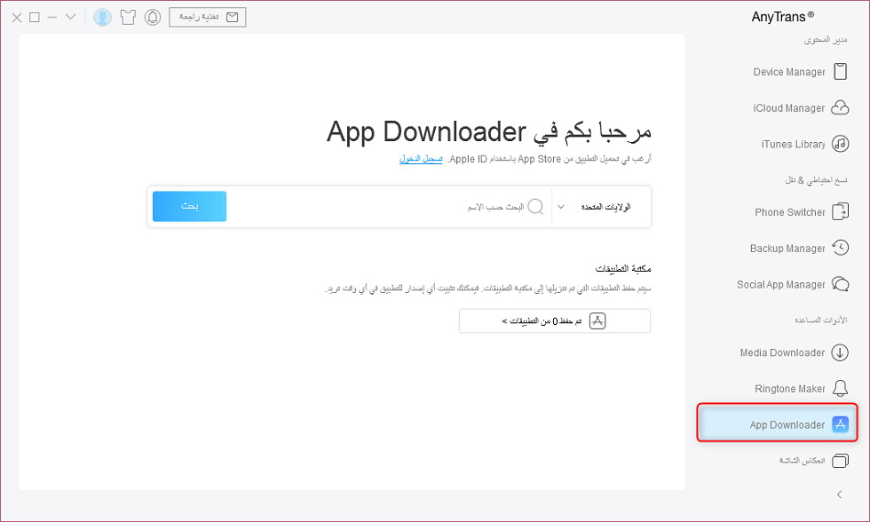
Task: Collapse the sidebar with the chevron
Action: [x=840, y=494]
